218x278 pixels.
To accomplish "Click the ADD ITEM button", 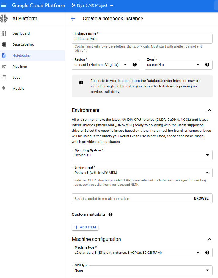I will tap(85, 227).
